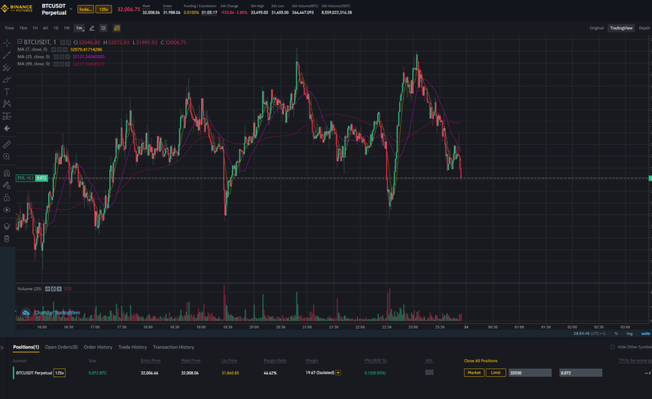The height and width of the screenshot is (399, 652).
Task: Open the Open Orders(0) tab
Action: point(61,347)
